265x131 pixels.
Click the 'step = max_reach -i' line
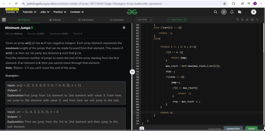coord(186,102)
